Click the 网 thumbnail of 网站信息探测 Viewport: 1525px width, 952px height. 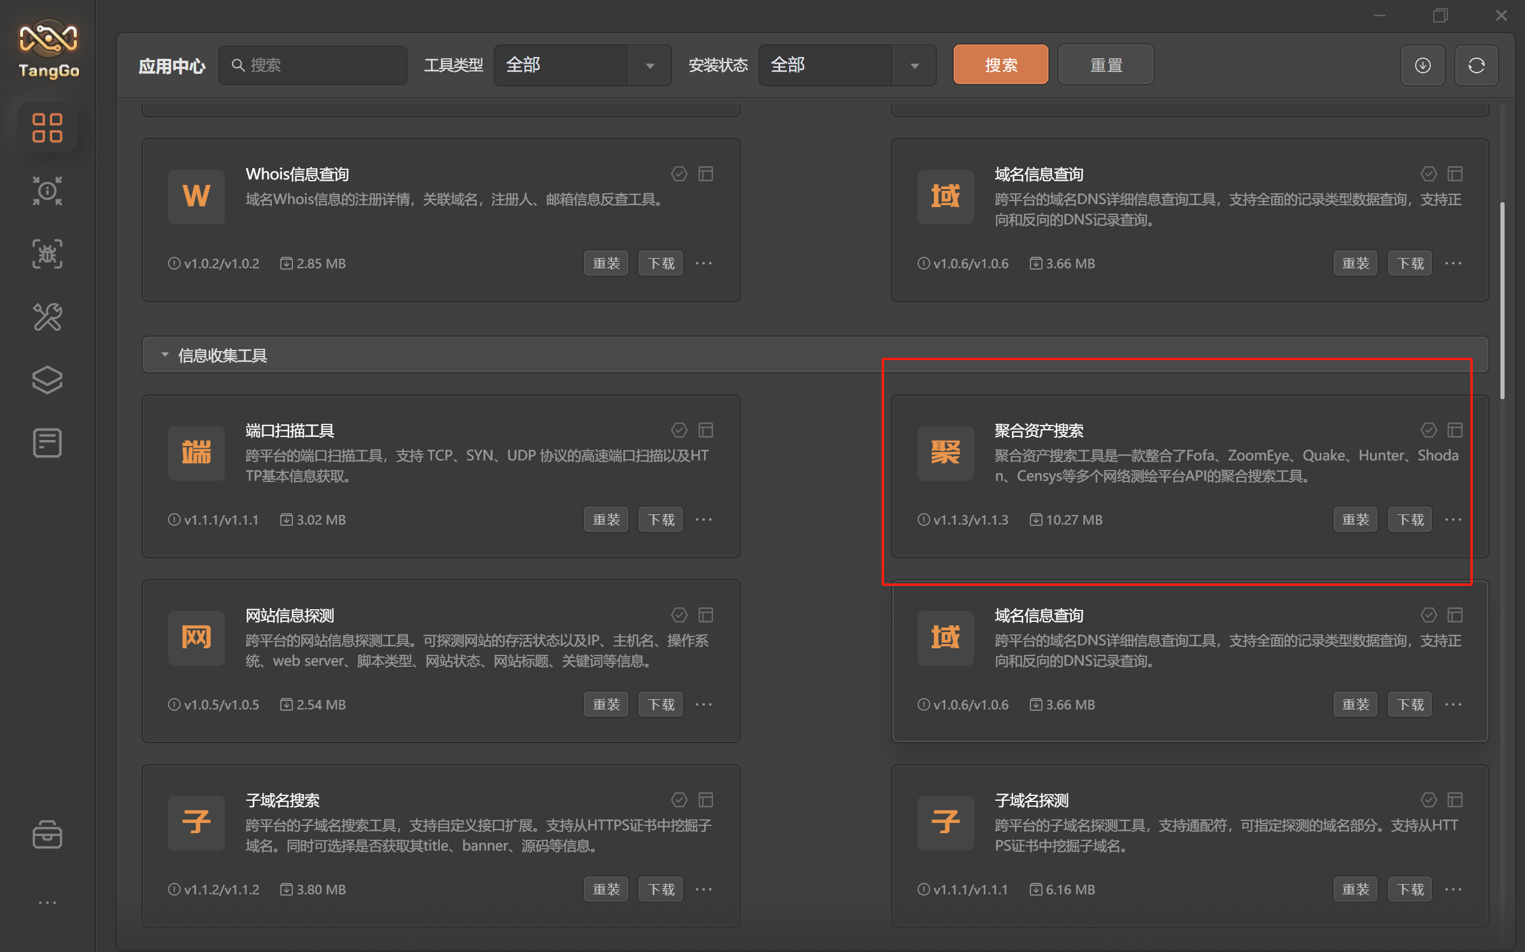(x=196, y=638)
